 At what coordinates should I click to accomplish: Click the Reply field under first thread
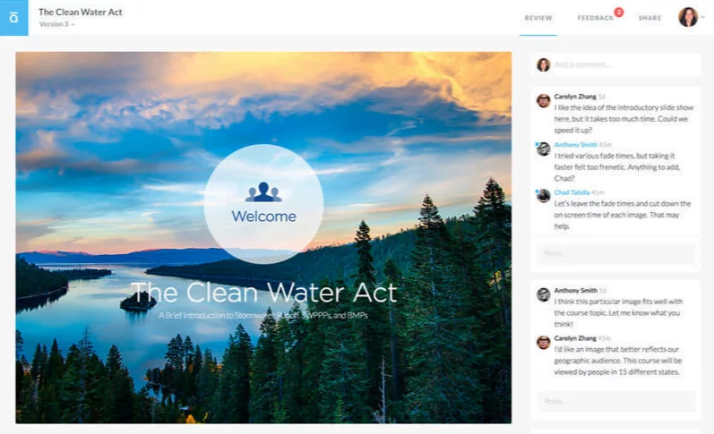point(615,253)
